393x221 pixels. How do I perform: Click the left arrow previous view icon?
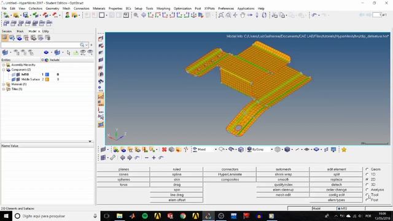point(123,158)
